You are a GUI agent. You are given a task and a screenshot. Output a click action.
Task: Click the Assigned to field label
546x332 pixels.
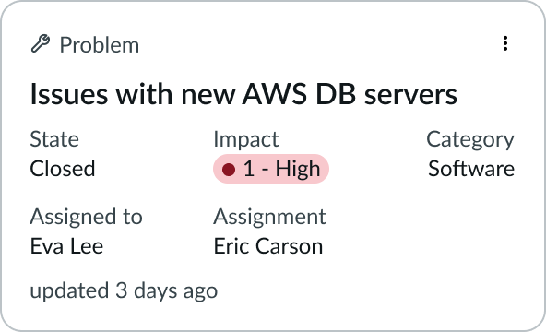(x=87, y=217)
